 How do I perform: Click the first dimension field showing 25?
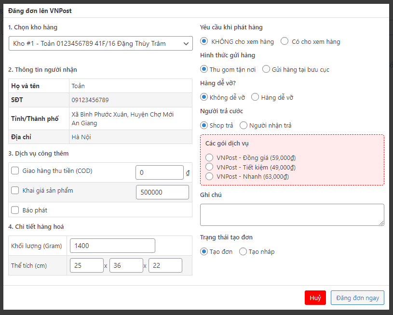click(86, 265)
